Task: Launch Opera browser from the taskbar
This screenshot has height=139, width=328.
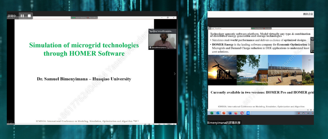Action: 242,113
